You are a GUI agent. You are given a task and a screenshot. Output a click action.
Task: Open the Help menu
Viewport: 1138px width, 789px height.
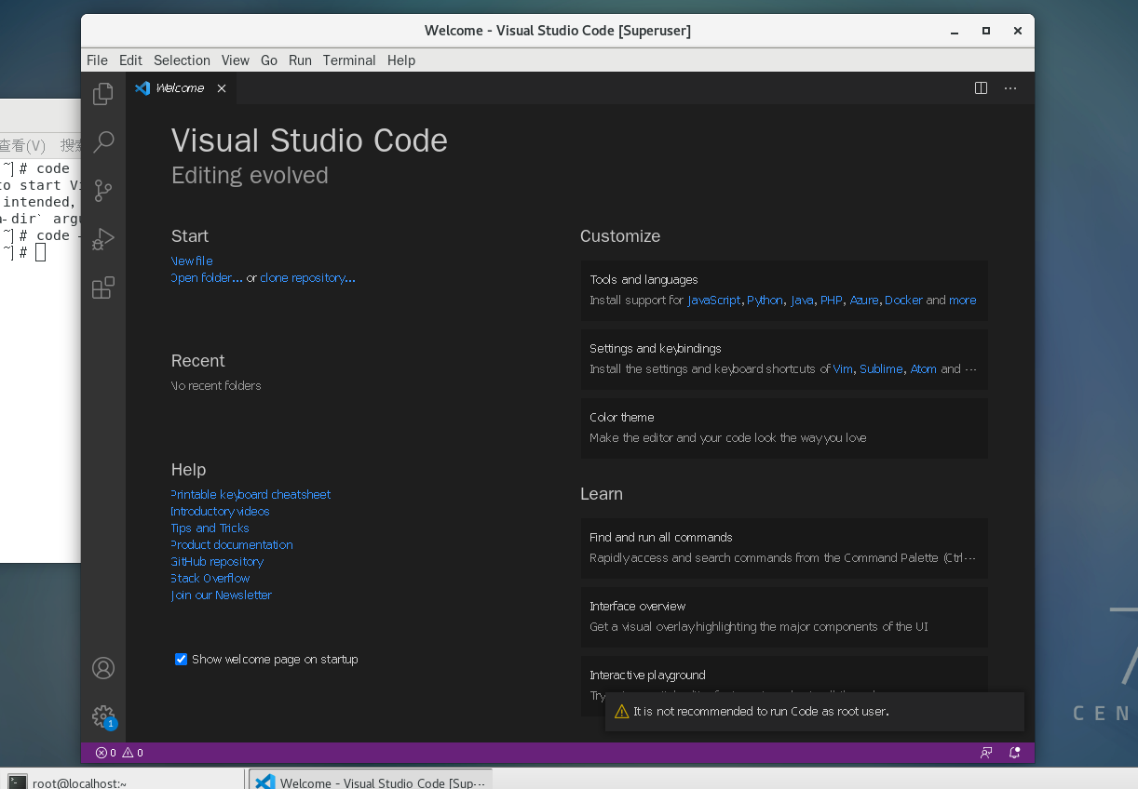(x=401, y=60)
